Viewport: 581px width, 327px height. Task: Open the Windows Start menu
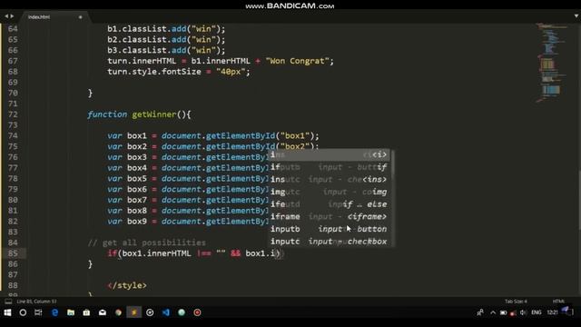click(x=7, y=312)
